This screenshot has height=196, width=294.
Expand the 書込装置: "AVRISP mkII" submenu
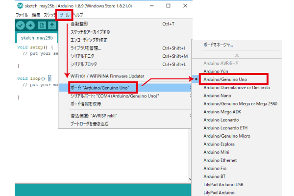pos(125,116)
